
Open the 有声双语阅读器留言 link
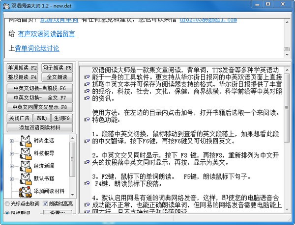pyautogui.click(x=53, y=34)
